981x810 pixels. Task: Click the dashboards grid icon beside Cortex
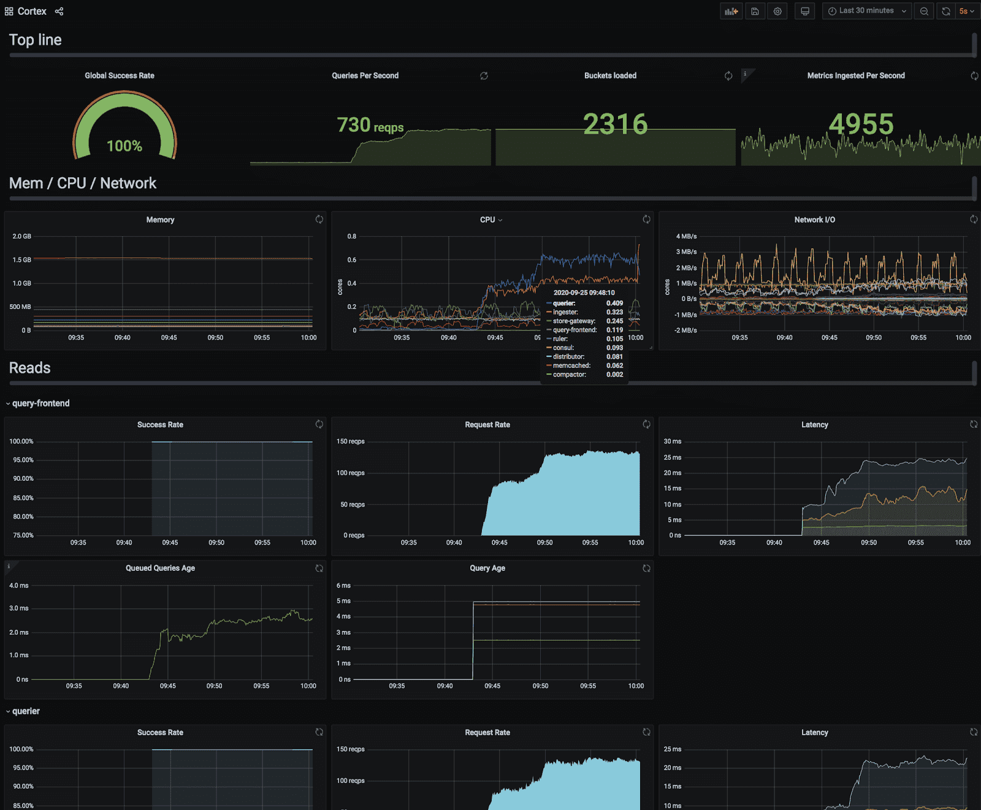click(9, 11)
